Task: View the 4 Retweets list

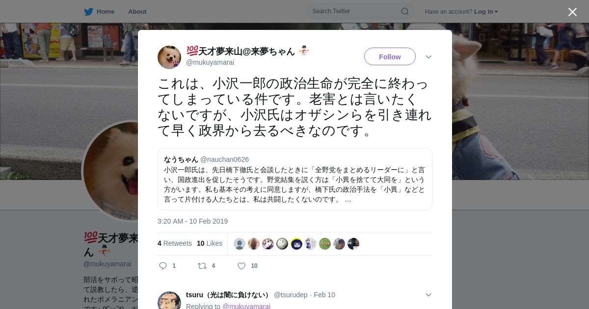Action: click(x=175, y=243)
